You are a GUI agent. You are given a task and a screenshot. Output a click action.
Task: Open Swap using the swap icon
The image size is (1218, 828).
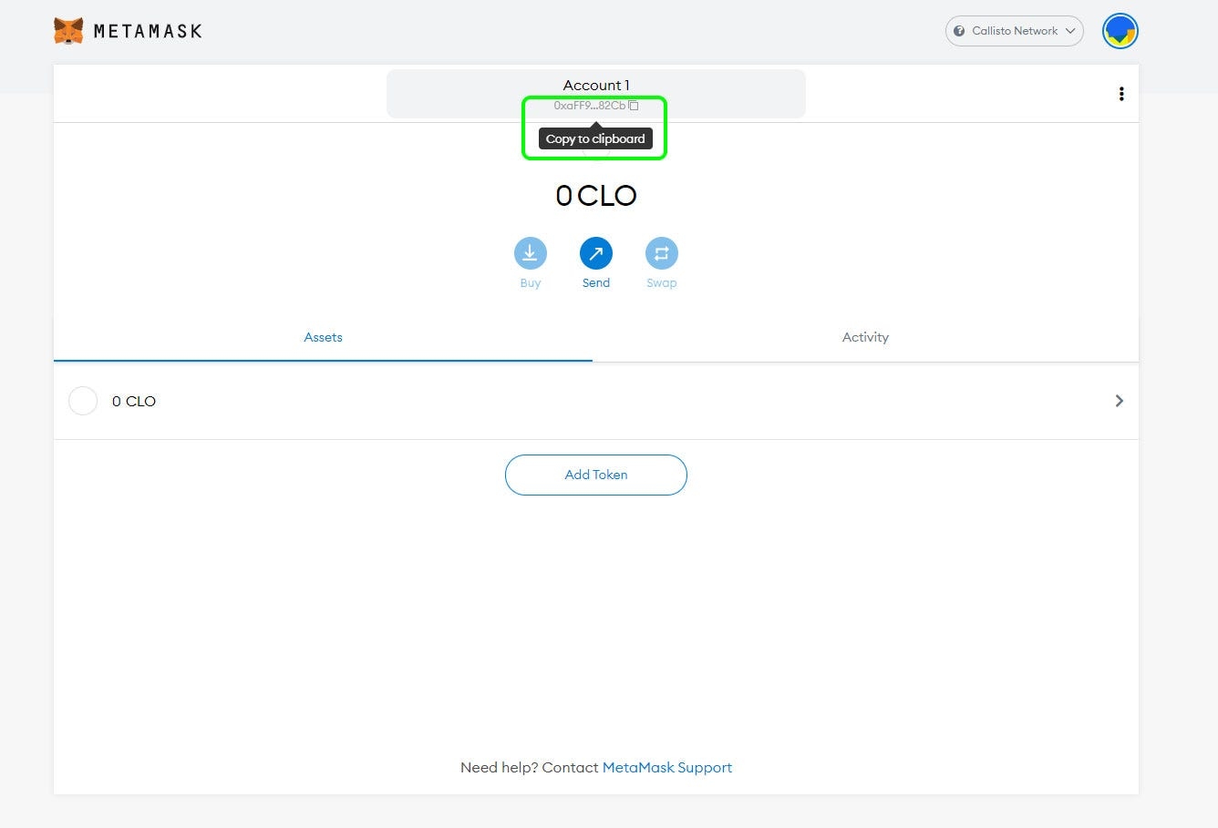(x=661, y=253)
